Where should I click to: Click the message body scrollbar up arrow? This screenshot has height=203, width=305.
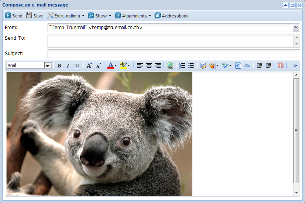pos(296,75)
